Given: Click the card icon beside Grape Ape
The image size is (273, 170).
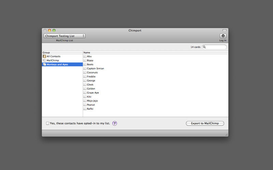Looking at the screenshot, I should click(85, 92).
